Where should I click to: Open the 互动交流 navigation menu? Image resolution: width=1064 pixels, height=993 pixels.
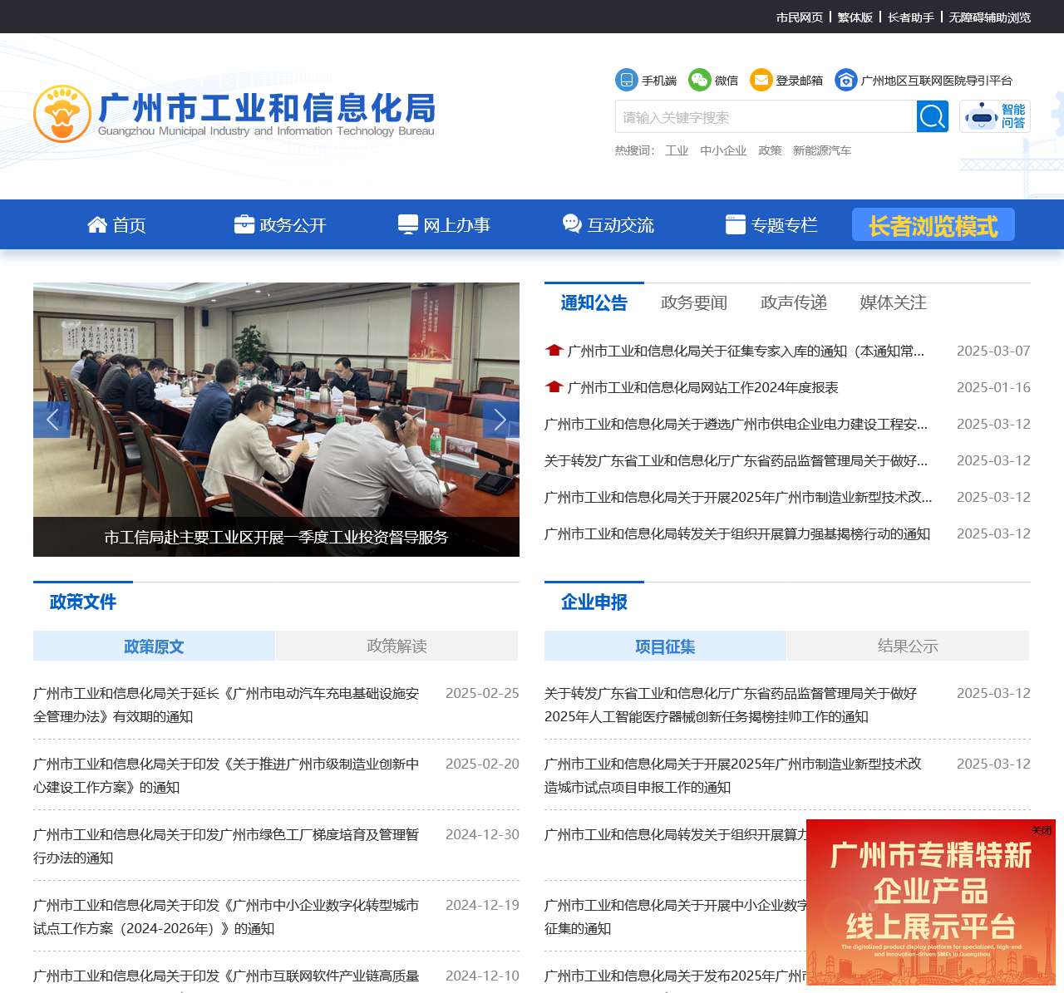tap(608, 224)
